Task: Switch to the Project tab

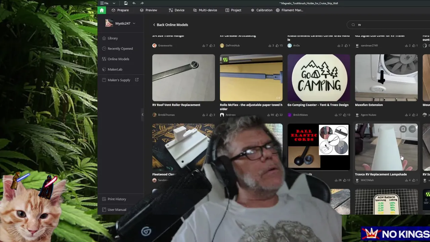Action: [233, 10]
